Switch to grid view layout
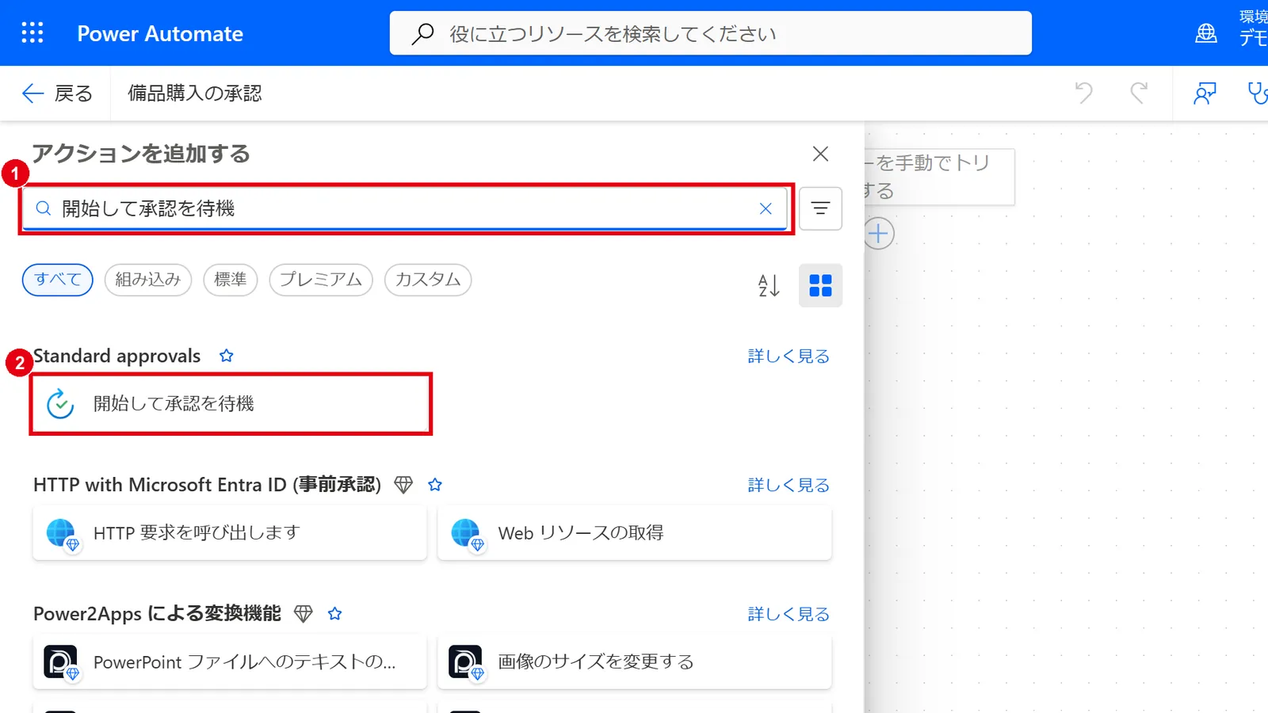The height and width of the screenshot is (713, 1268). click(x=820, y=285)
